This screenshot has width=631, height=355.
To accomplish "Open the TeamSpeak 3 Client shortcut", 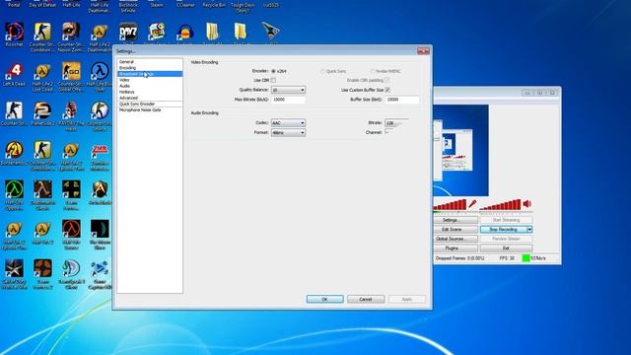I will (x=71, y=274).
